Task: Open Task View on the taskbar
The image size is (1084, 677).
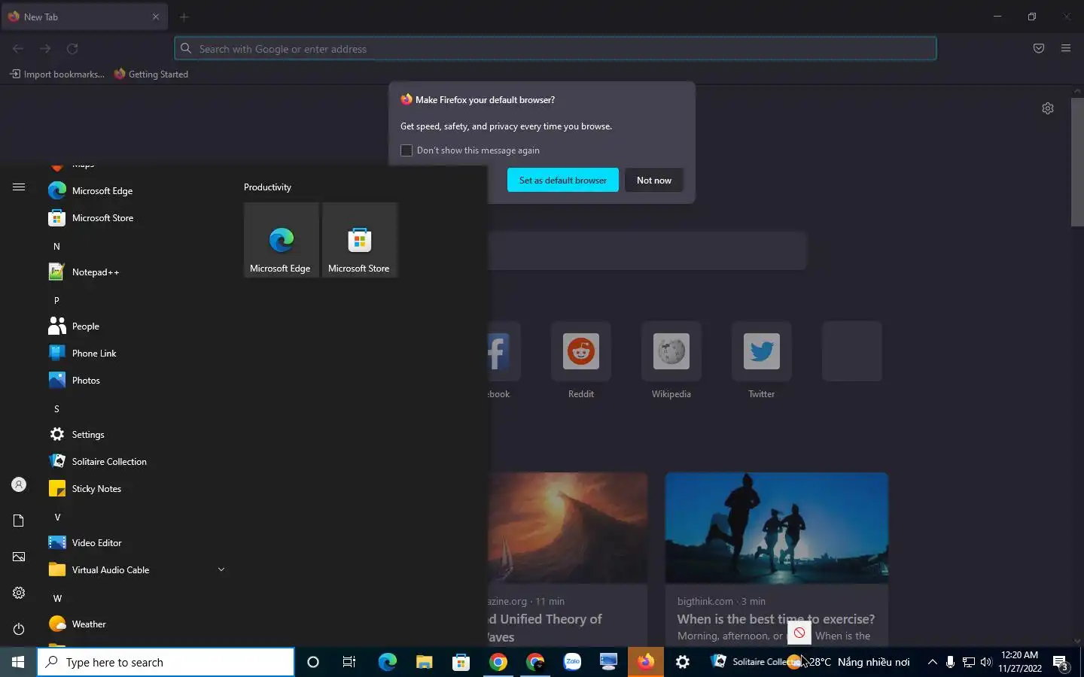Action: (x=349, y=662)
